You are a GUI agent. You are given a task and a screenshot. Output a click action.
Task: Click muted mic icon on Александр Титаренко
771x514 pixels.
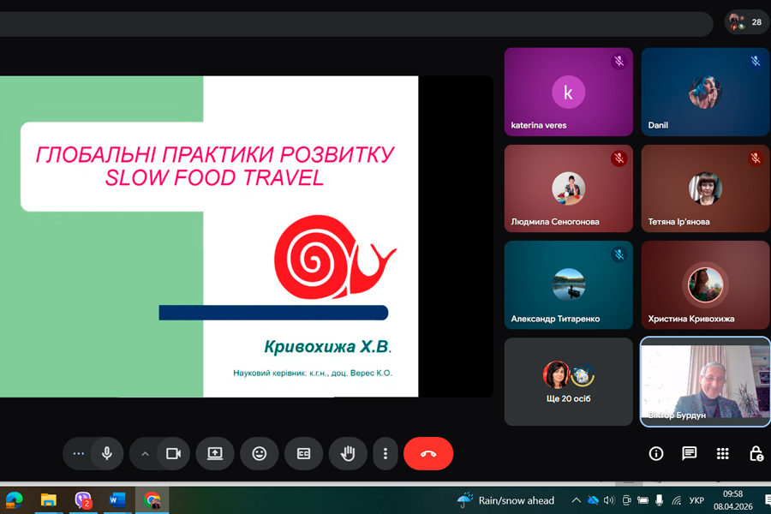tap(619, 254)
